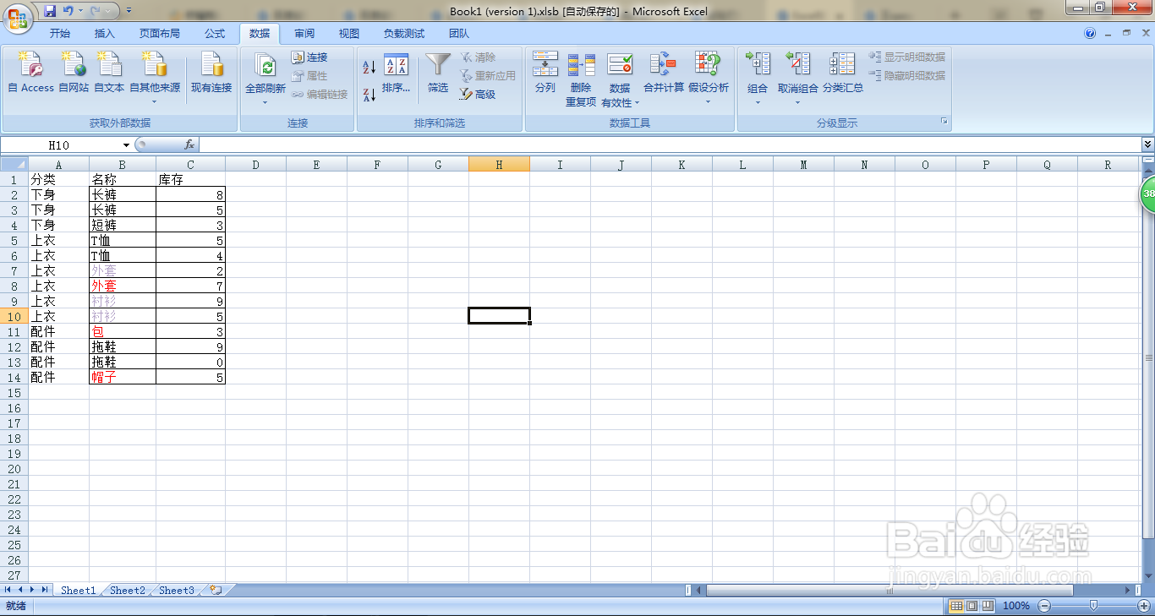1155x616 pixels.
Task: Expand From Other Sources (自其他来源) dropdown
Action: point(154,102)
